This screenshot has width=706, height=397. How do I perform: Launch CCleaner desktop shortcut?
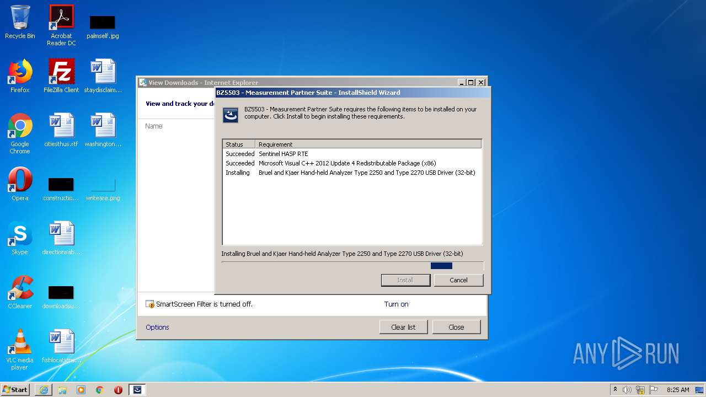[20, 292]
